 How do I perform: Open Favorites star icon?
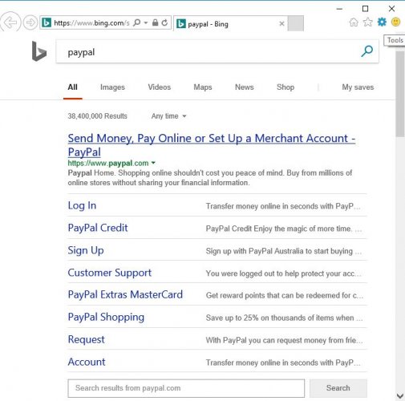point(368,22)
